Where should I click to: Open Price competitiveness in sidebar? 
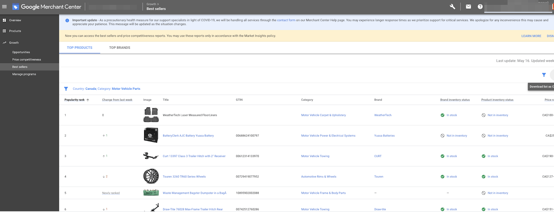pos(27,60)
